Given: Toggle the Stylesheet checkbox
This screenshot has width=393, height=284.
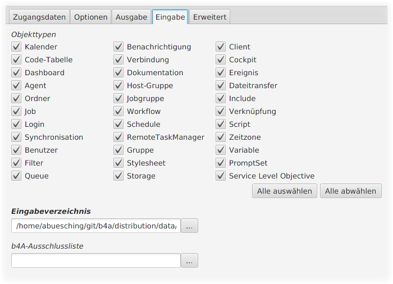Looking at the screenshot, I should point(118,163).
